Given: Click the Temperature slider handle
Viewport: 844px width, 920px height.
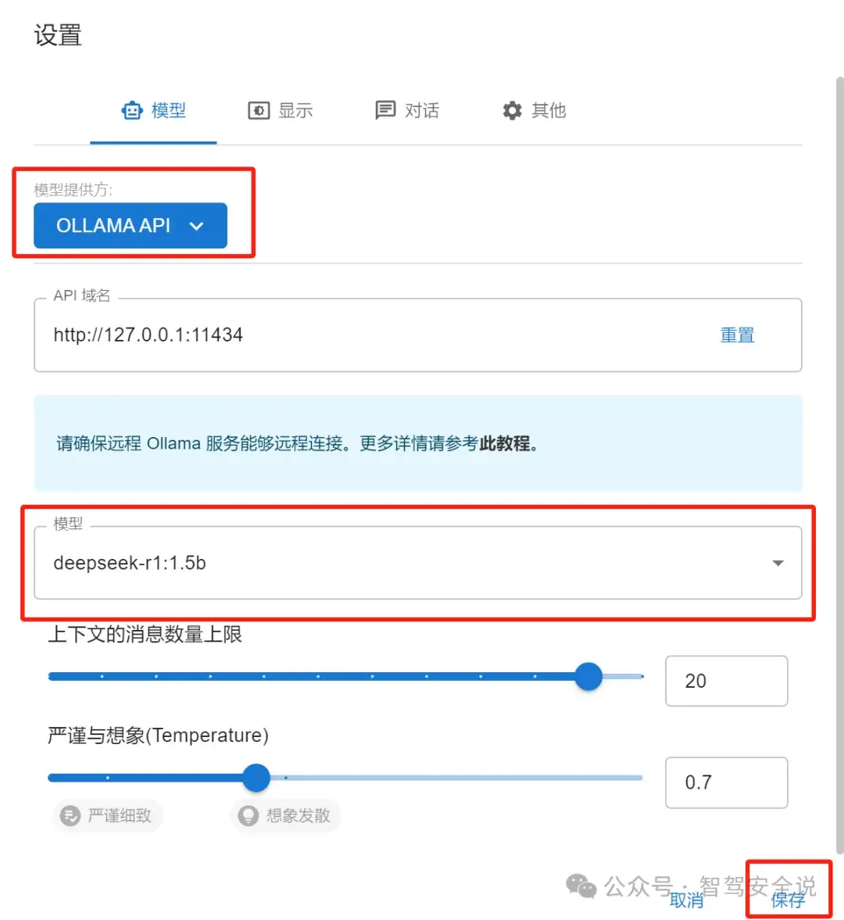Looking at the screenshot, I should click(x=256, y=778).
